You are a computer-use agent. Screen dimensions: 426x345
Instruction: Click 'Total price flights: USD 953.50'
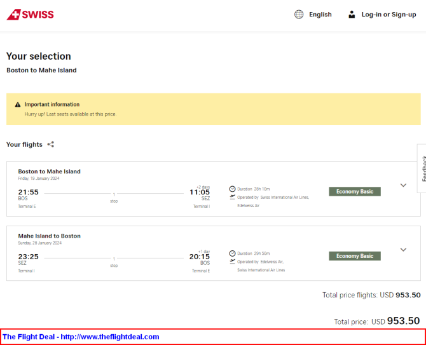[x=371, y=295]
